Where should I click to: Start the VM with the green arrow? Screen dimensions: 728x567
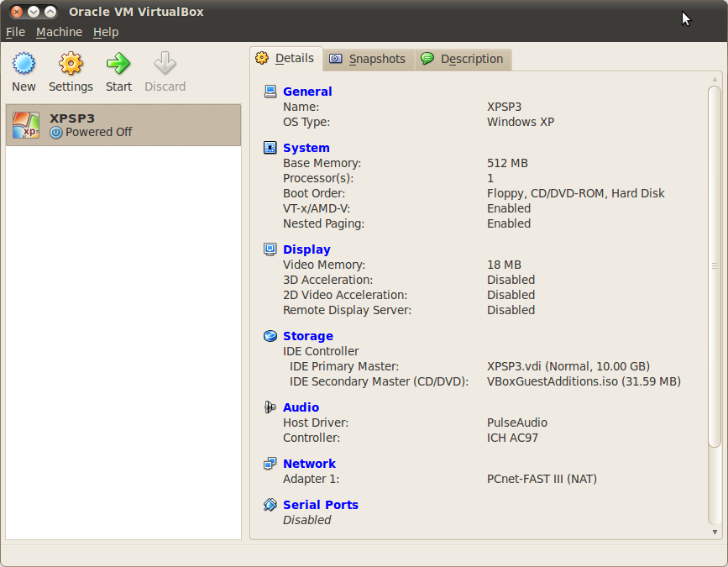tap(118, 63)
